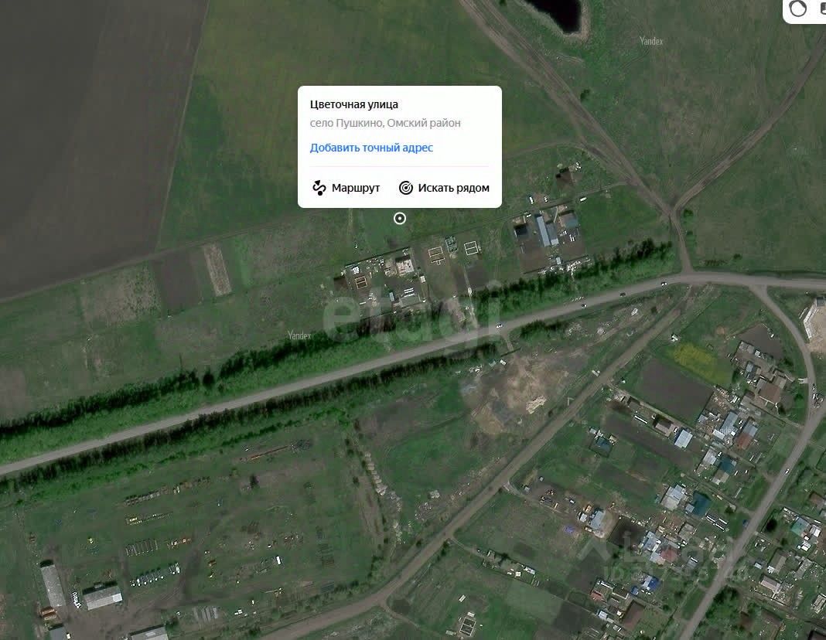The image size is (826, 640).
Task: Open the Добавить точный адрес link
Action: pyautogui.click(x=371, y=148)
